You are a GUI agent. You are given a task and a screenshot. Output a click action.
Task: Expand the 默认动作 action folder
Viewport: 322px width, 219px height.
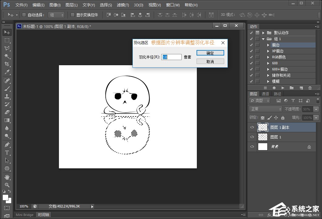coord(263,33)
